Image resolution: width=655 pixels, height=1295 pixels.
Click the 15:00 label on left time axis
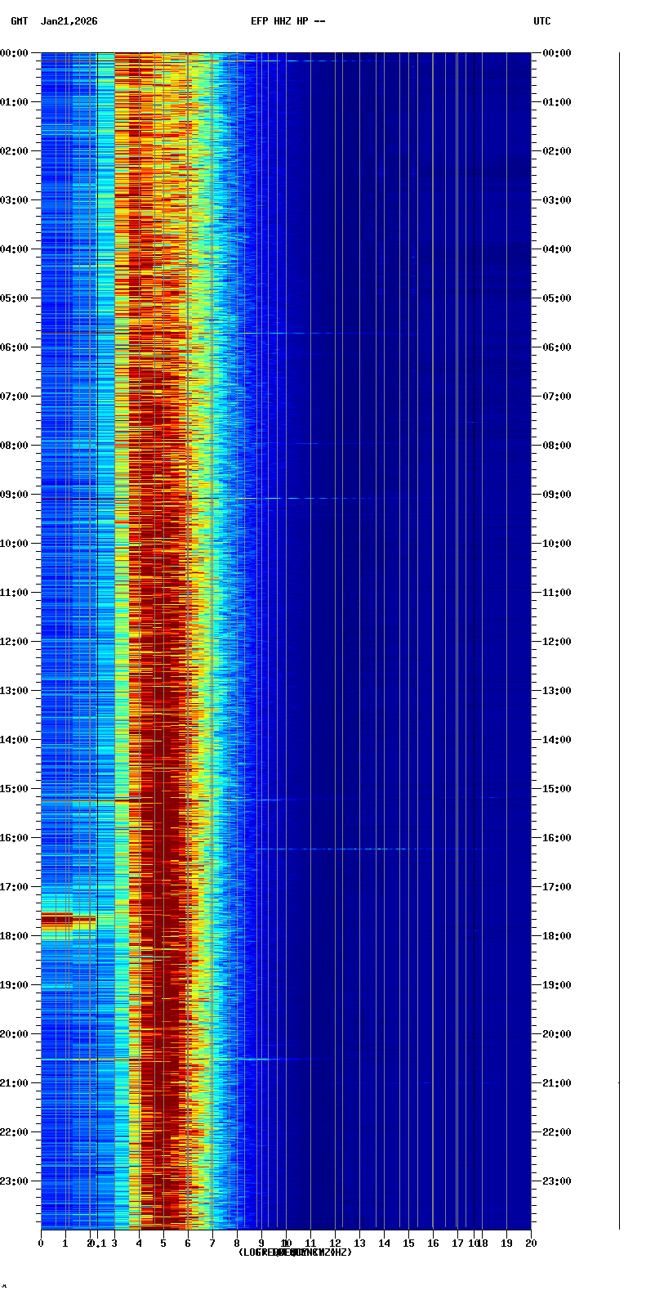point(15,789)
